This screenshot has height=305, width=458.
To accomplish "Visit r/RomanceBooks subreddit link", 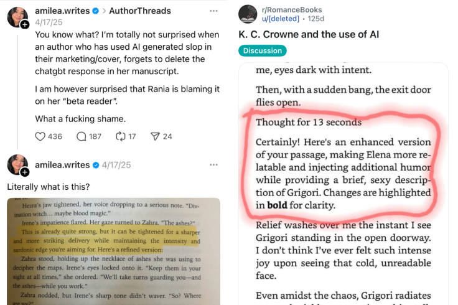I will 292,9.
